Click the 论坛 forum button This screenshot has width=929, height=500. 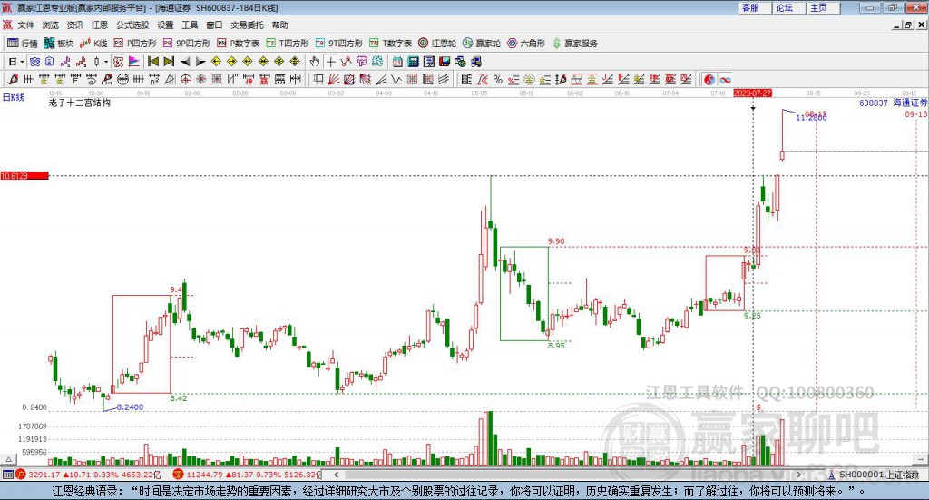tap(789, 7)
